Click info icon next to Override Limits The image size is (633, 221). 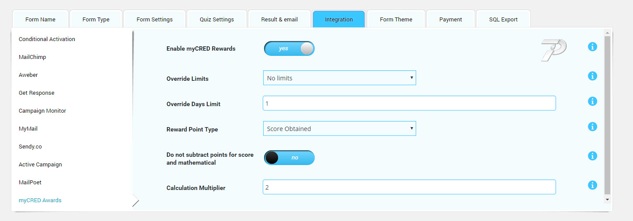click(x=592, y=76)
